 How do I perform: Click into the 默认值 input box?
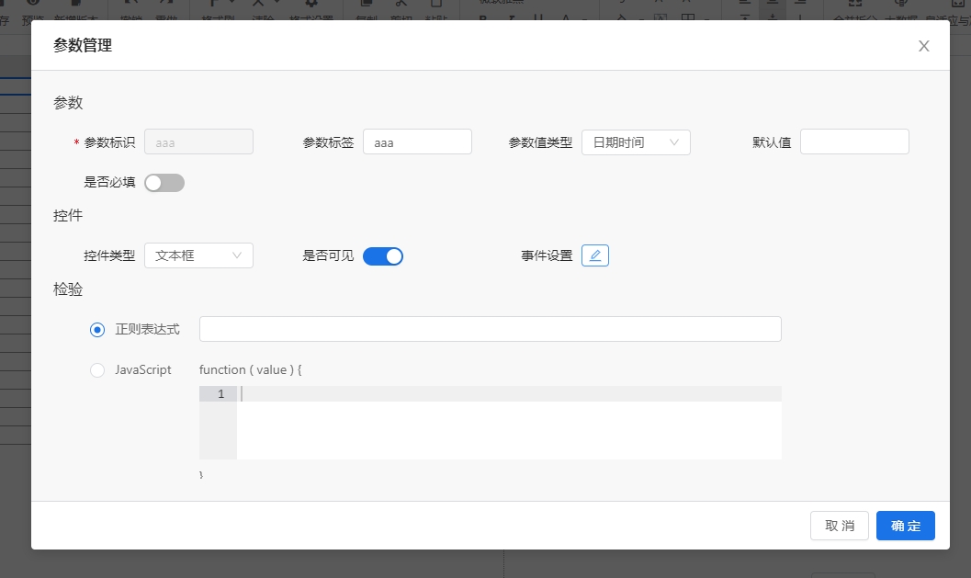coord(854,142)
